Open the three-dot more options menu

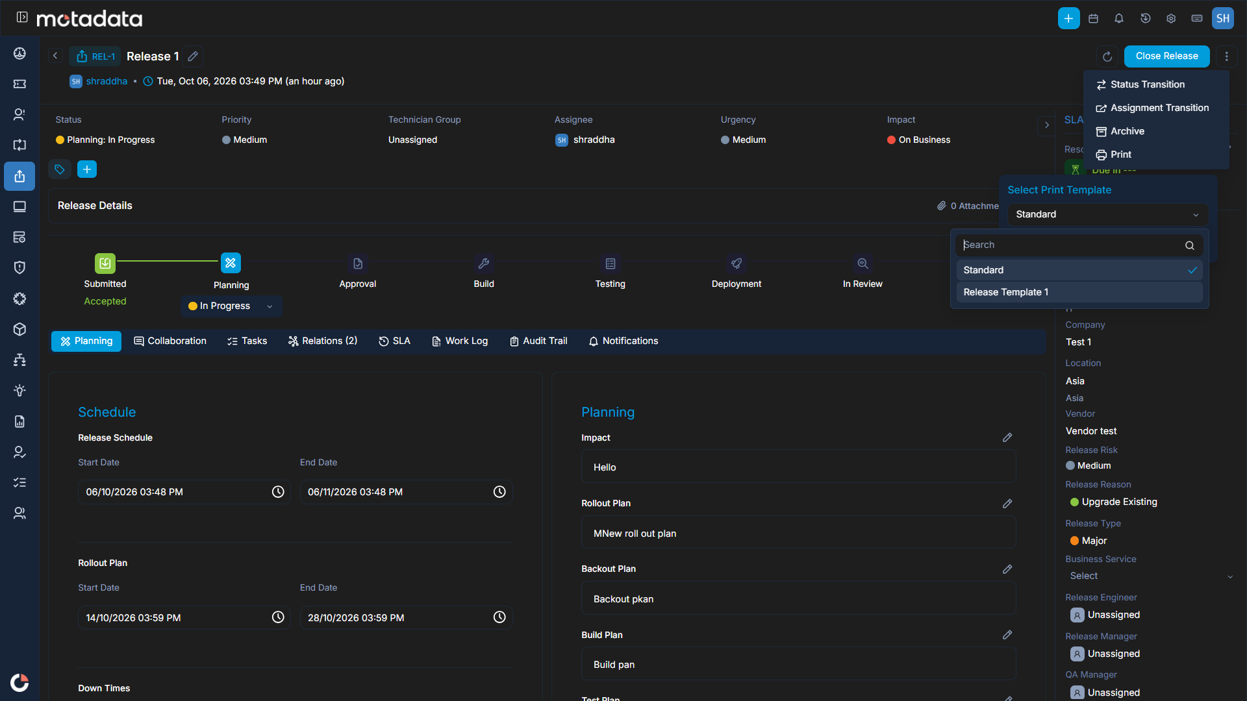point(1227,56)
